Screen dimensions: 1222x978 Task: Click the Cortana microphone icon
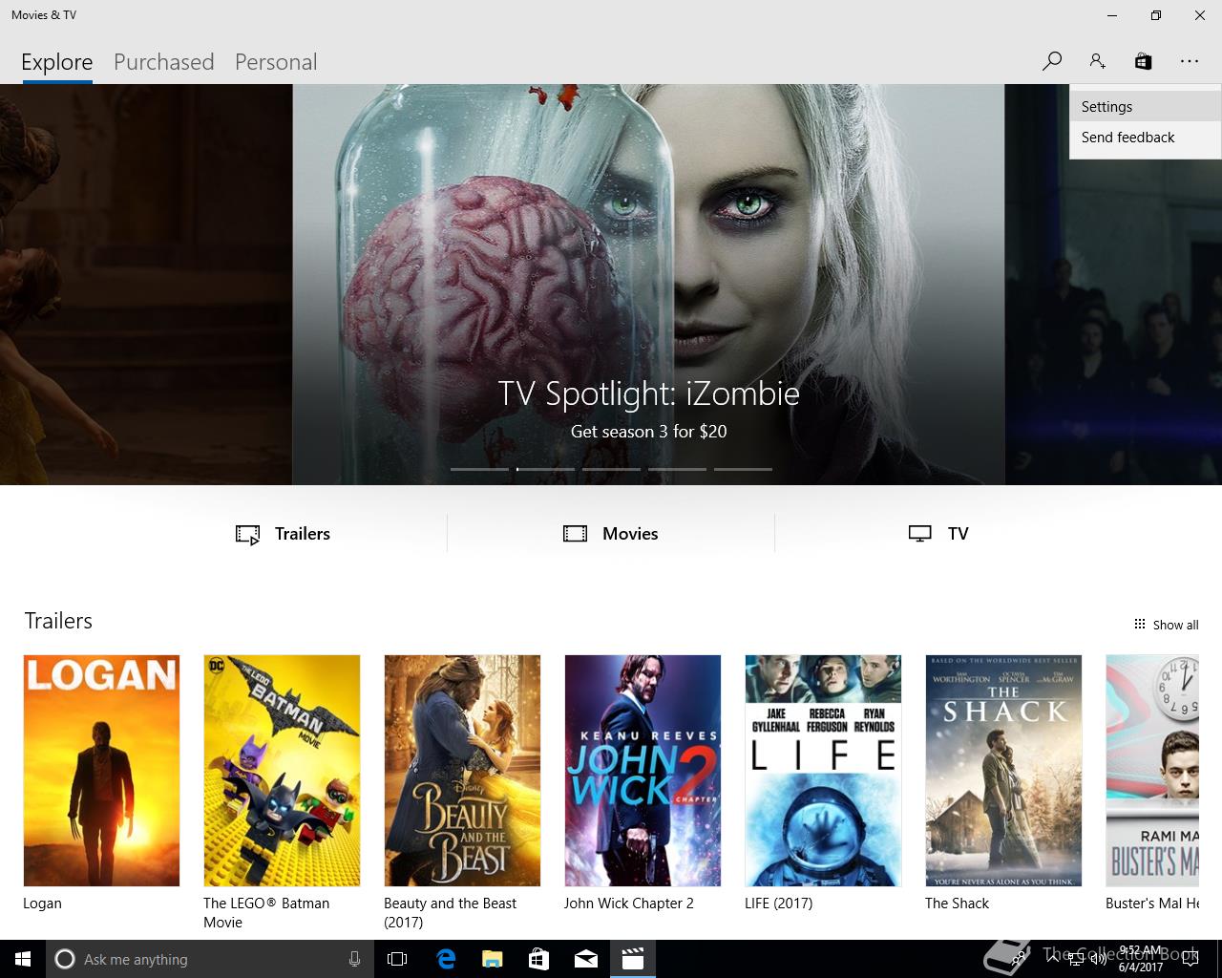click(x=354, y=959)
